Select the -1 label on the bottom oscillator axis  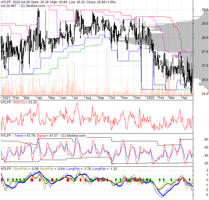pos(207,185)
